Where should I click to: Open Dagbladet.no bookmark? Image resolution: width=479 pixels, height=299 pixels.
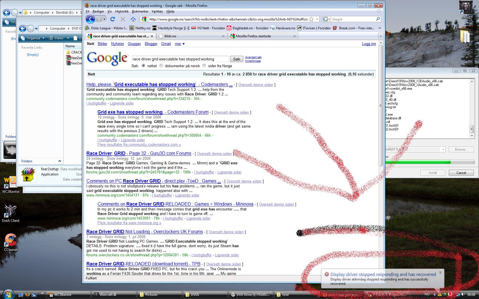point(247,28)
